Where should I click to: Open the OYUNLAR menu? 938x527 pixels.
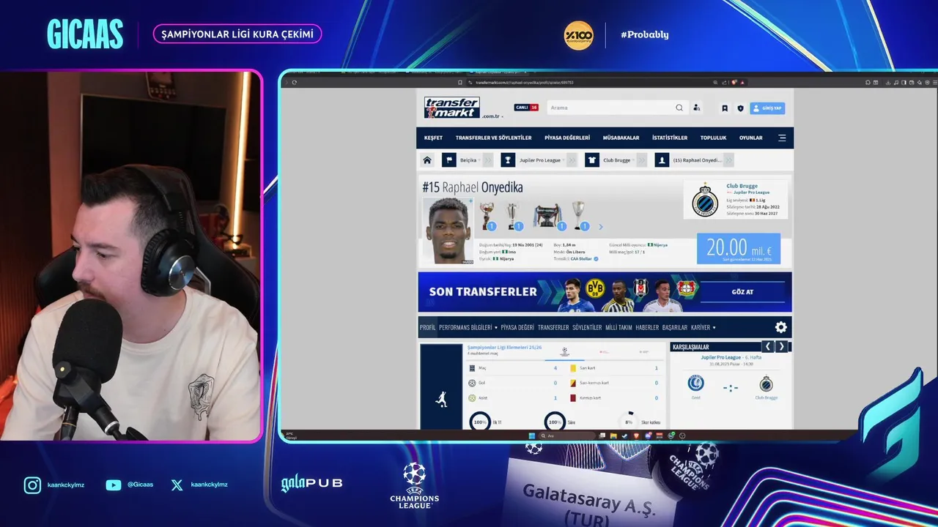(750, 138)
